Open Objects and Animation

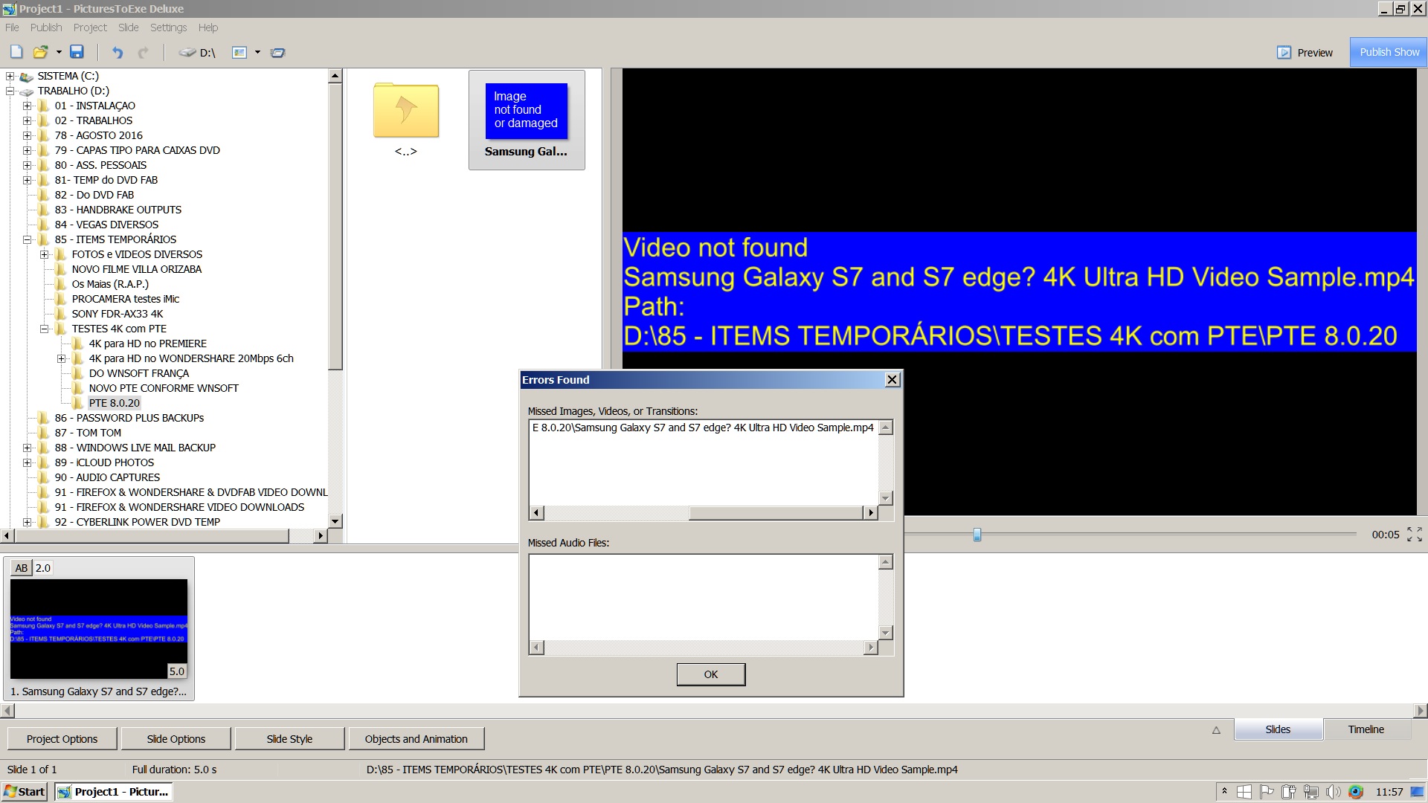tap(416, 739)
